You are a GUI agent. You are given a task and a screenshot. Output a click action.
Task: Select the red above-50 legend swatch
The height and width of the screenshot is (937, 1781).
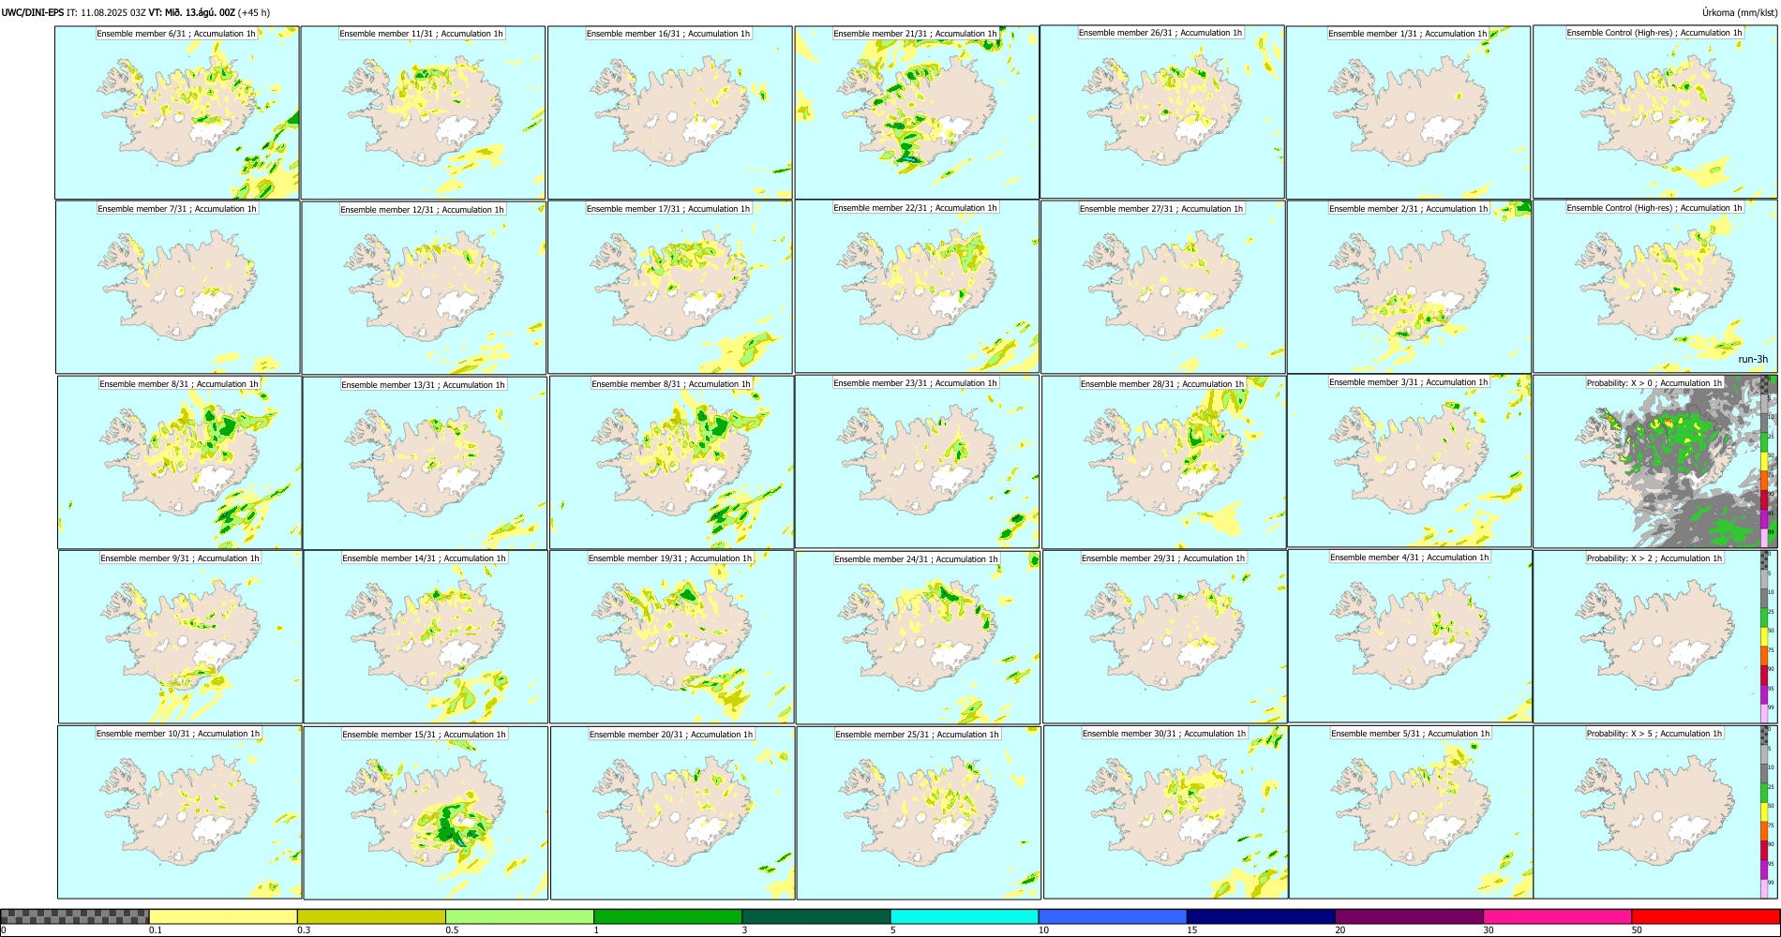(x=1705, y=916)
